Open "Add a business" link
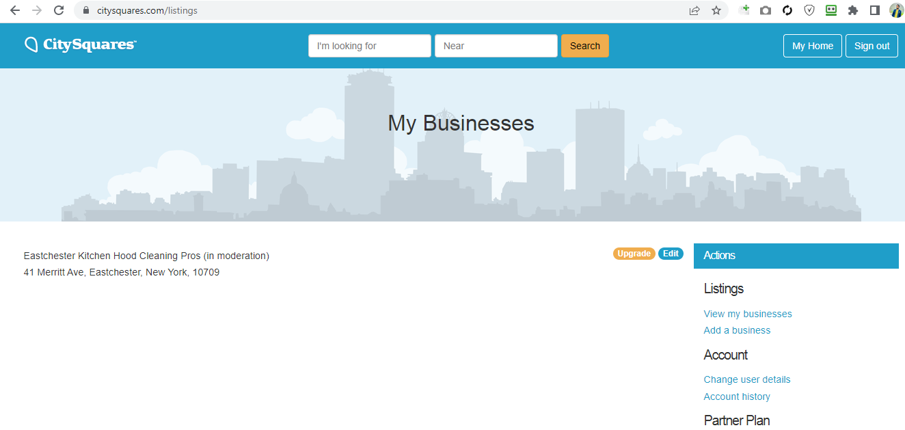Image resolution: width=905 pixels, height=430 pixels. click(x=737, y=330)
